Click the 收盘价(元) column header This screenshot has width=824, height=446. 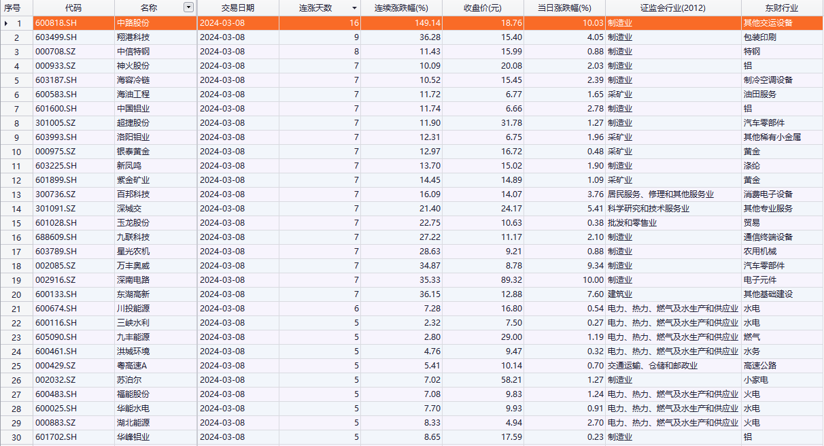482,8
